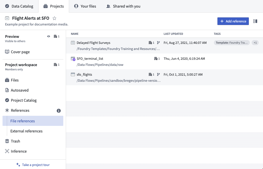
Task: Click Take a project tour link
Action: tap(33, 165)
